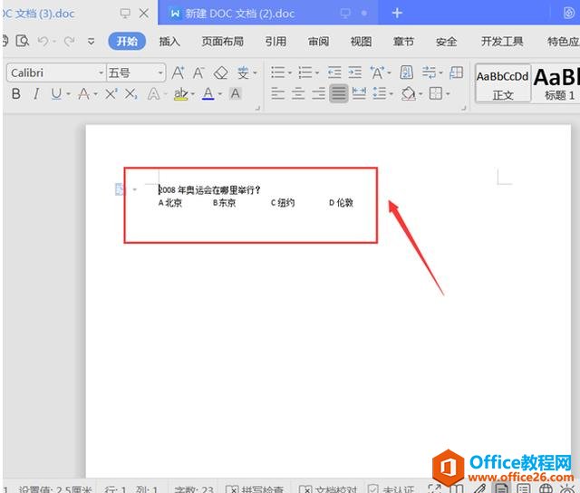The height and width of the screenshot is (493, 580).
Task: Open the phonetic guide 变 icon
Action: pyautogui.click(x=244, y=72)
